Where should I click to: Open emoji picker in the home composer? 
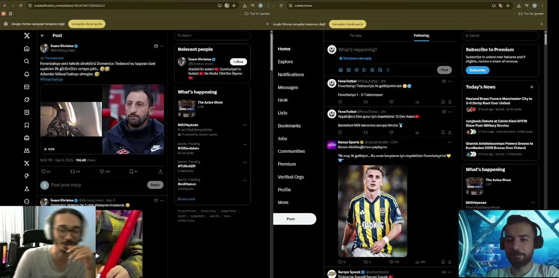click(372, 70)
